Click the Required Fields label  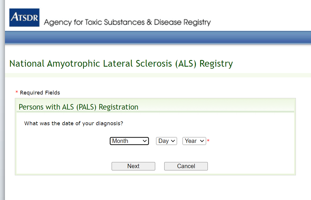(x=40, y=93)
